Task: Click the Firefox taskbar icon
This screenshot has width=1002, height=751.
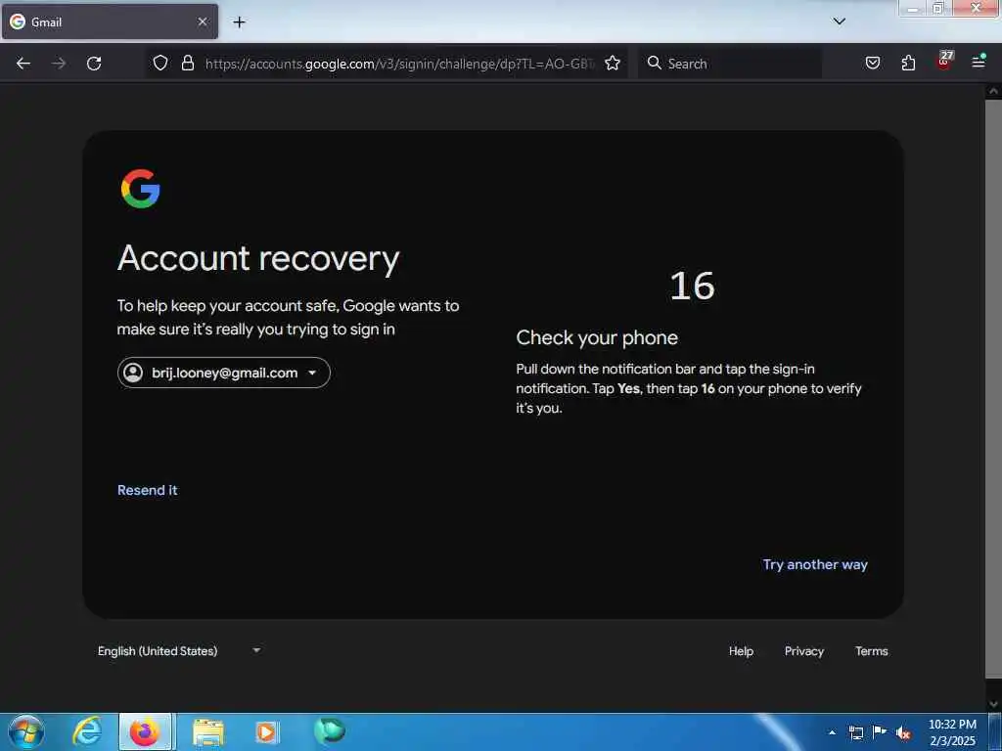Action: point(145,731)
